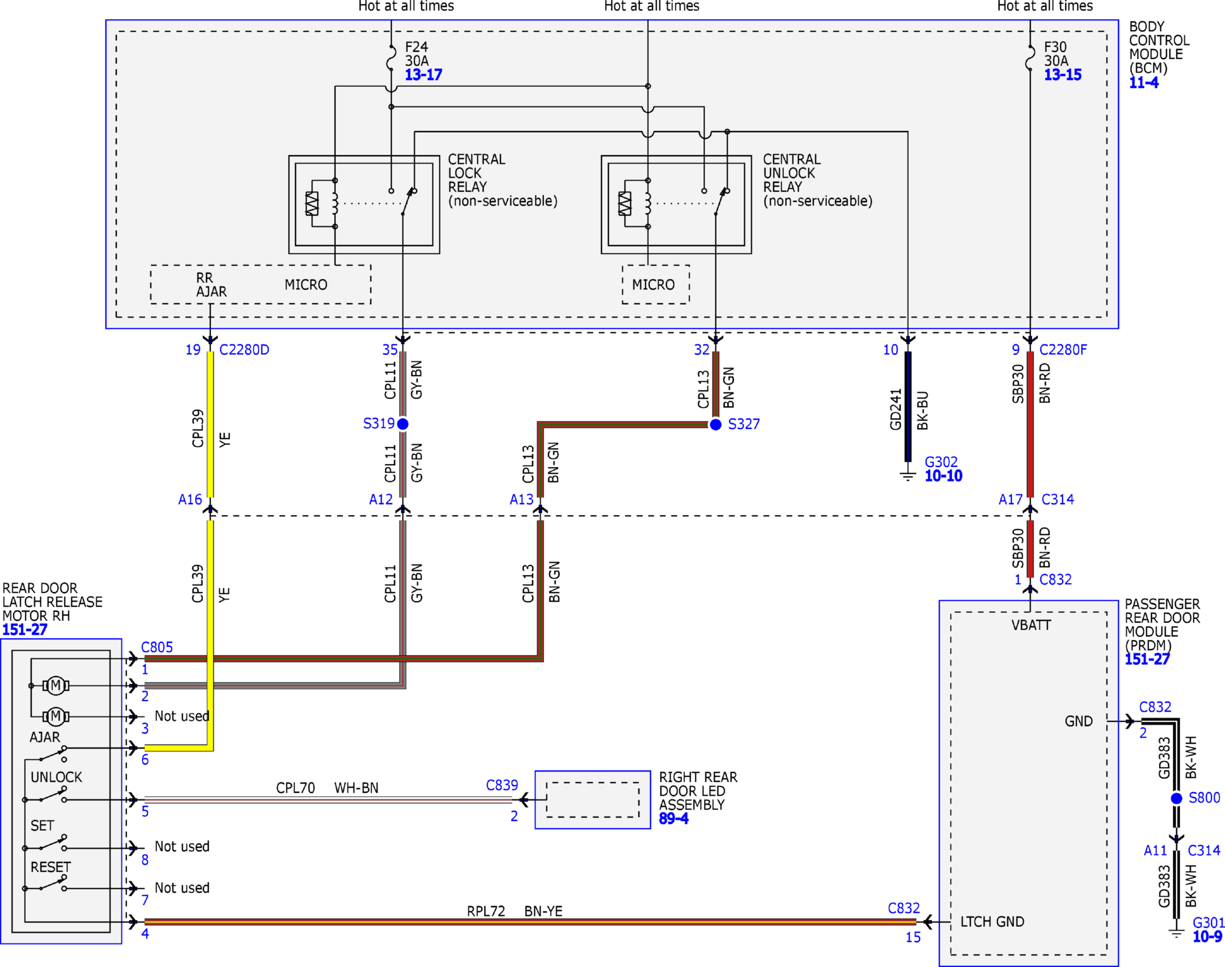Click pin number A17
Screen dimensions: 1225x967
point(1010,500)
